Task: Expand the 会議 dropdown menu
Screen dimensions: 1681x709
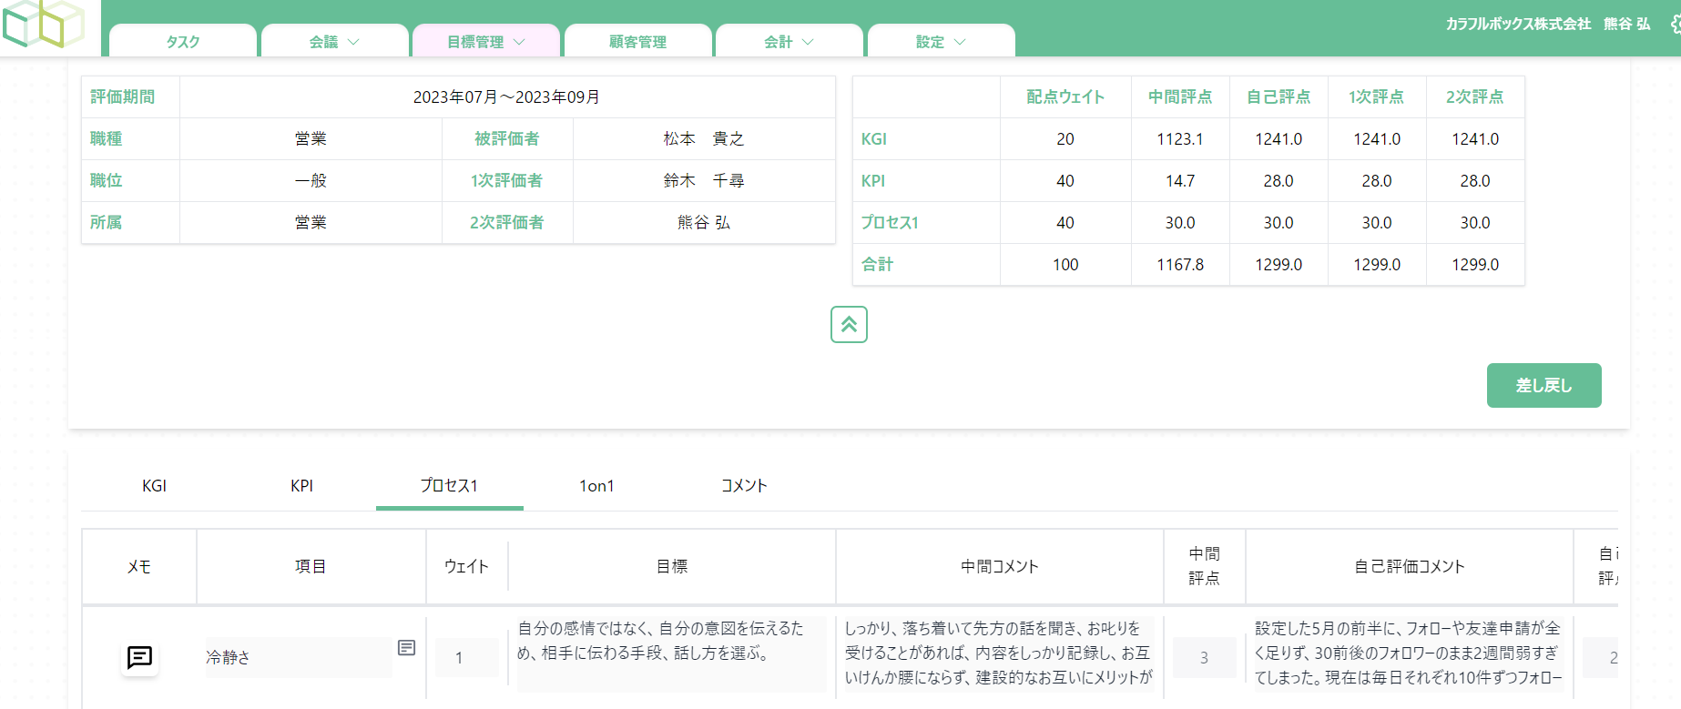Action: click(x=335, y=42)
